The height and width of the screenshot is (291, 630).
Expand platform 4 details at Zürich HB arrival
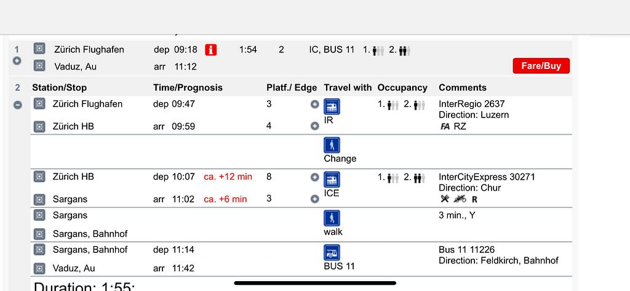click(x=314, y=126)
